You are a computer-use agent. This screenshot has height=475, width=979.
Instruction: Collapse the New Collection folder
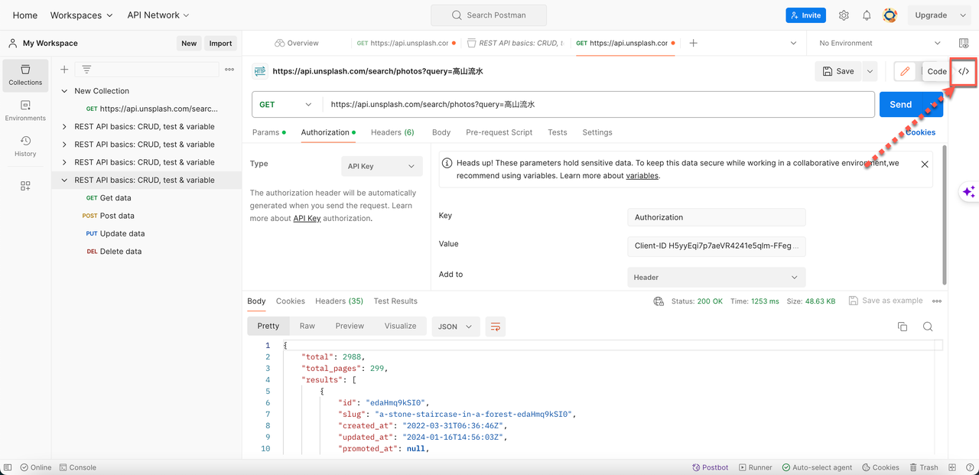64,91
